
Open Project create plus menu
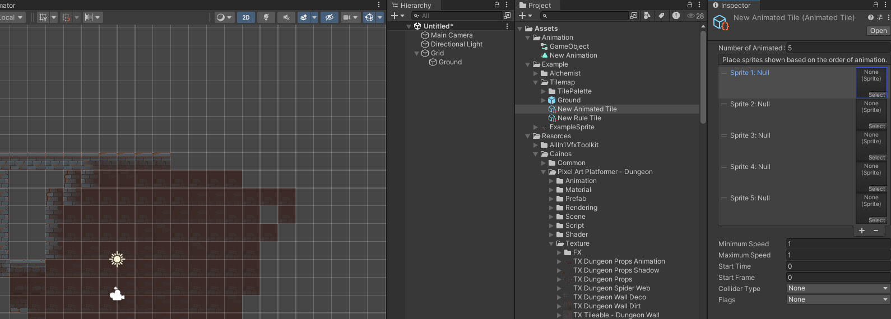(525, 16)
